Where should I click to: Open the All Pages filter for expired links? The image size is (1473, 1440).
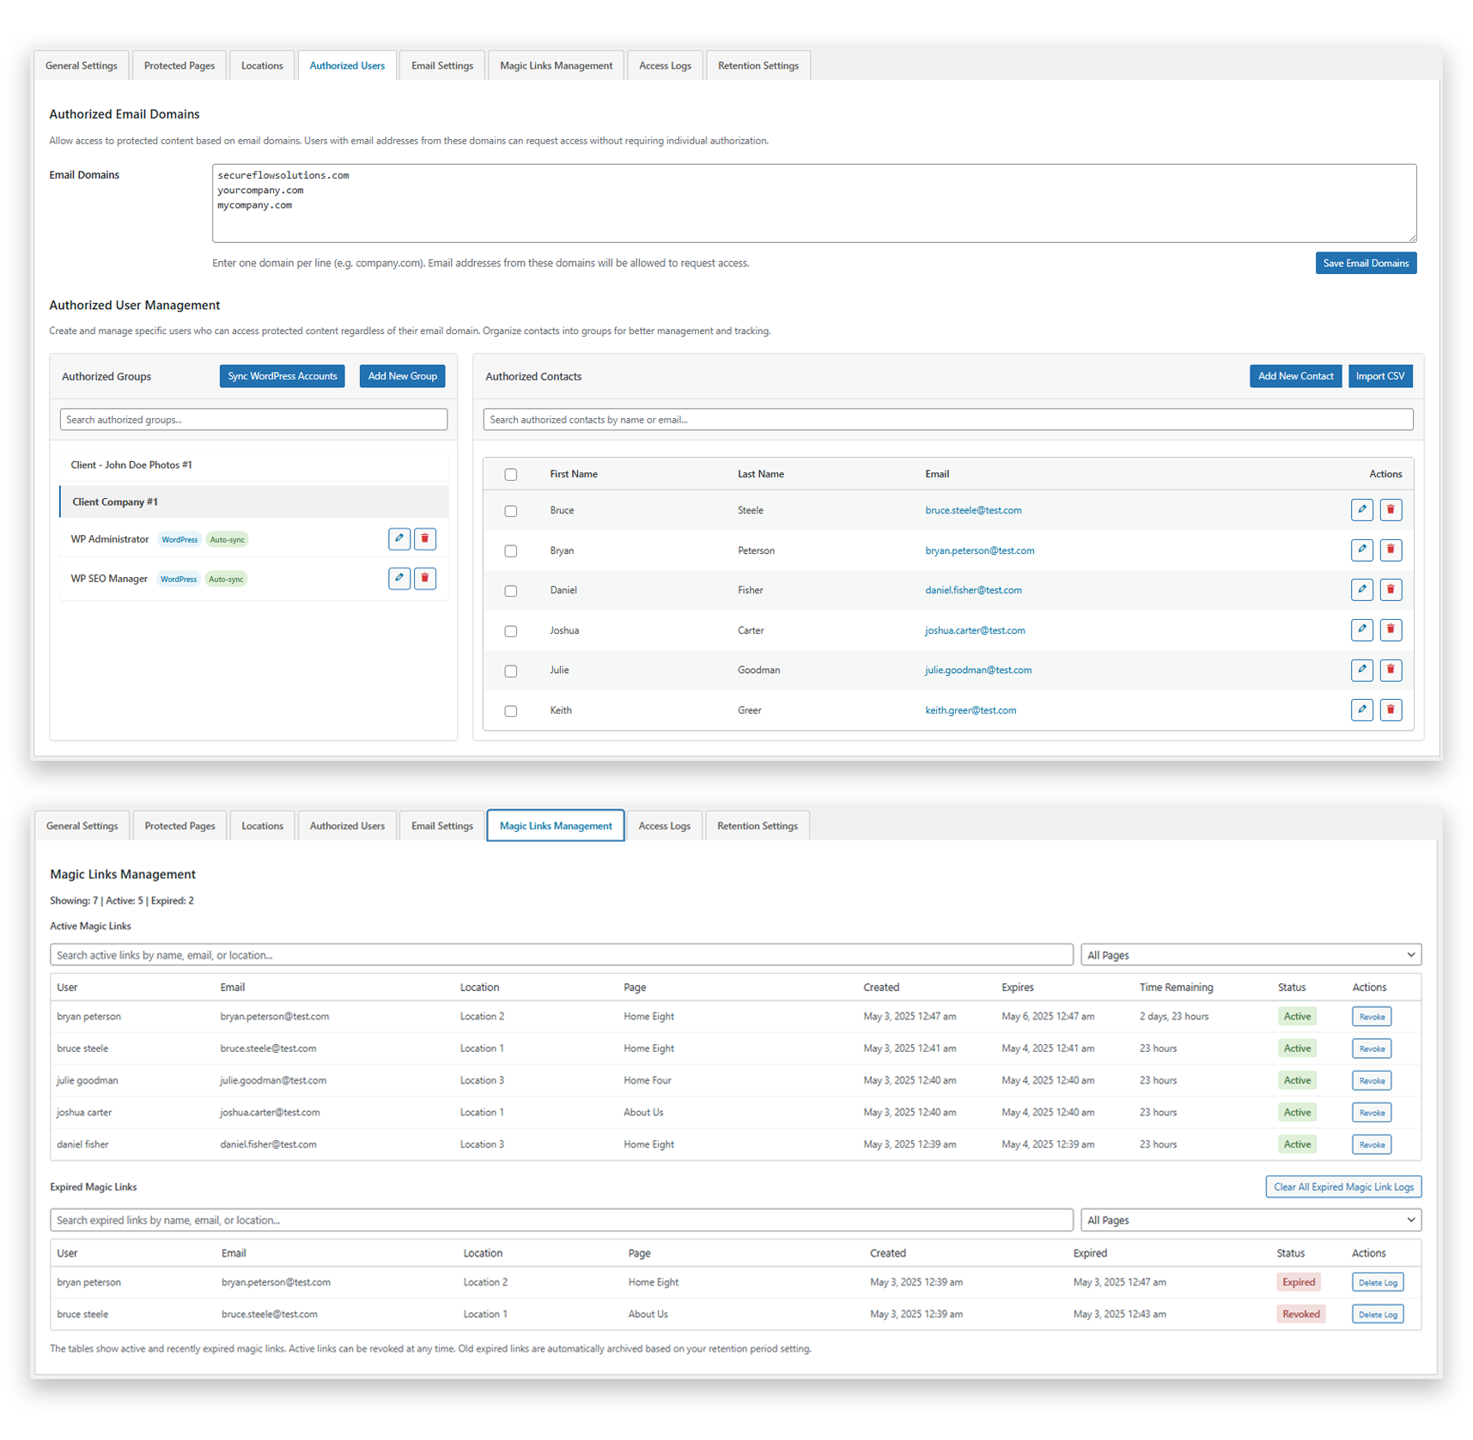tap(1251, 1220)
